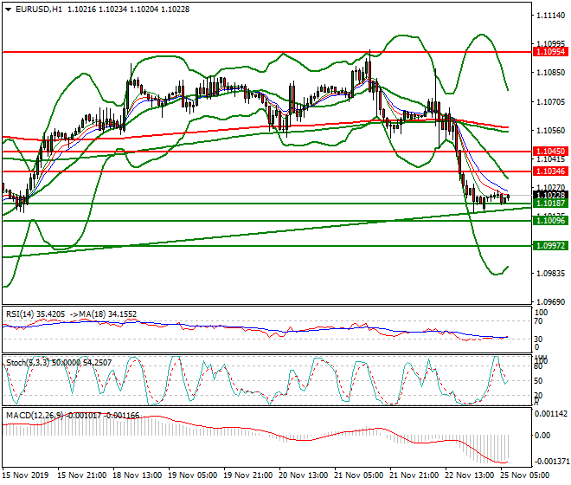The image size is (571, 485).
Task: Click the 1.11140 price scale value
Action: click(x=551, y=16)
